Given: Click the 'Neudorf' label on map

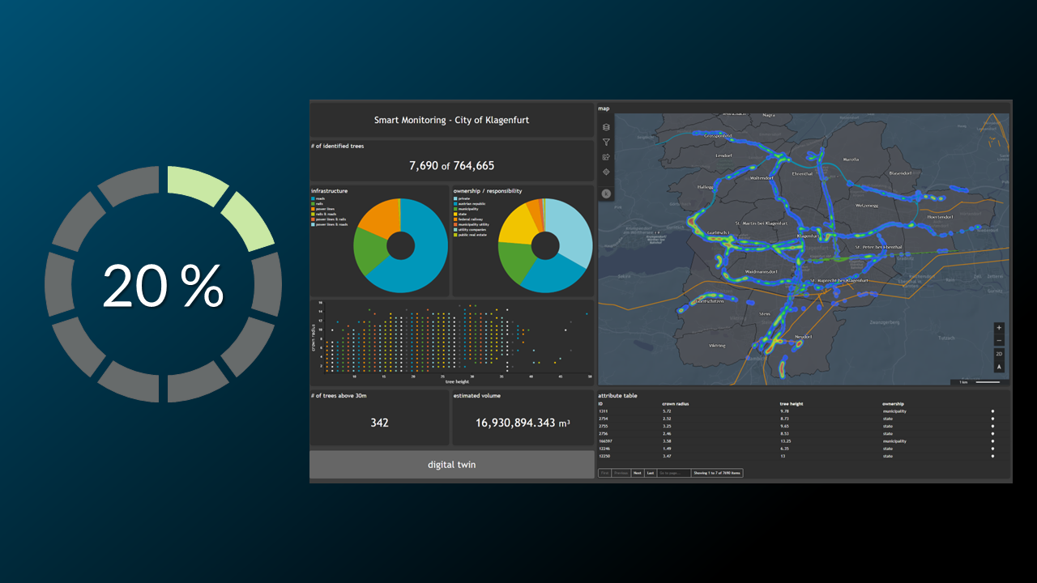Looking at the screenshot, I should point(803,336).
